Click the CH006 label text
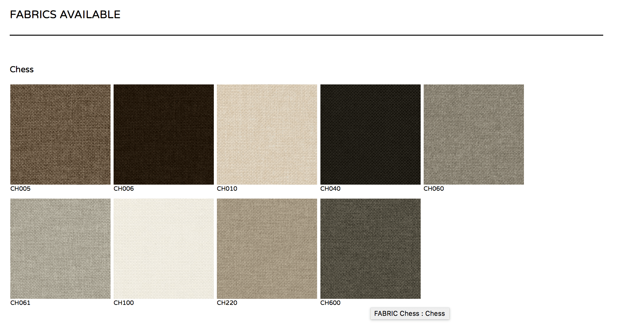636x331 pixels. point(124,189)
